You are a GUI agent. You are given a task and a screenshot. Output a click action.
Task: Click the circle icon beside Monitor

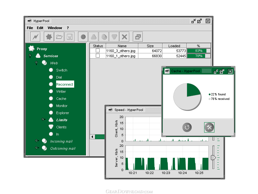[x=51, y=105]
